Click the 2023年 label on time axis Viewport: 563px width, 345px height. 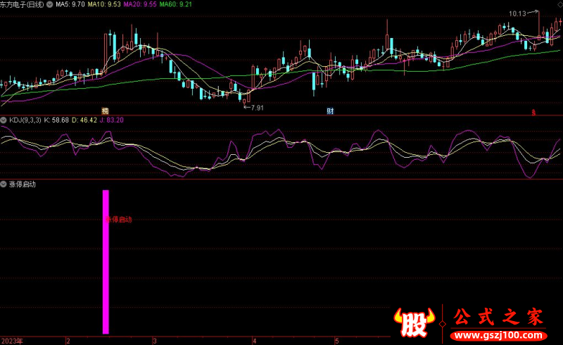coord(12,341)
